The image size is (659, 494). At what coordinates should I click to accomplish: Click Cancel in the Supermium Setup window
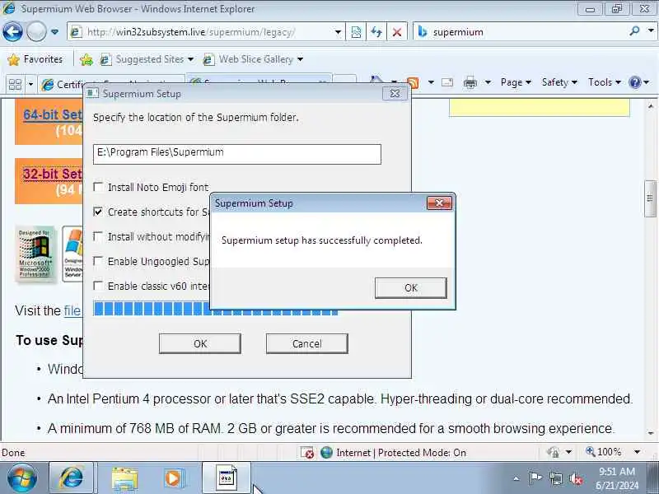coord(306,344)
